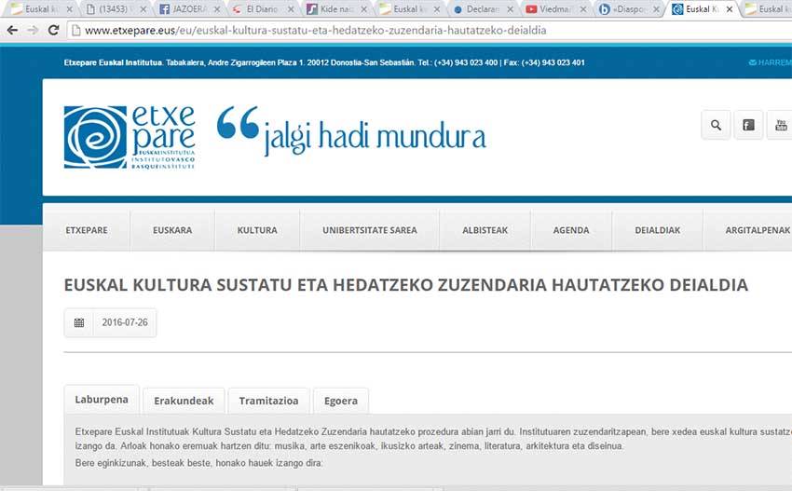Open the Etxepare navigation menu
This screenshot has height=491, width=792.
pyautogui.click(x=86, y=230)
